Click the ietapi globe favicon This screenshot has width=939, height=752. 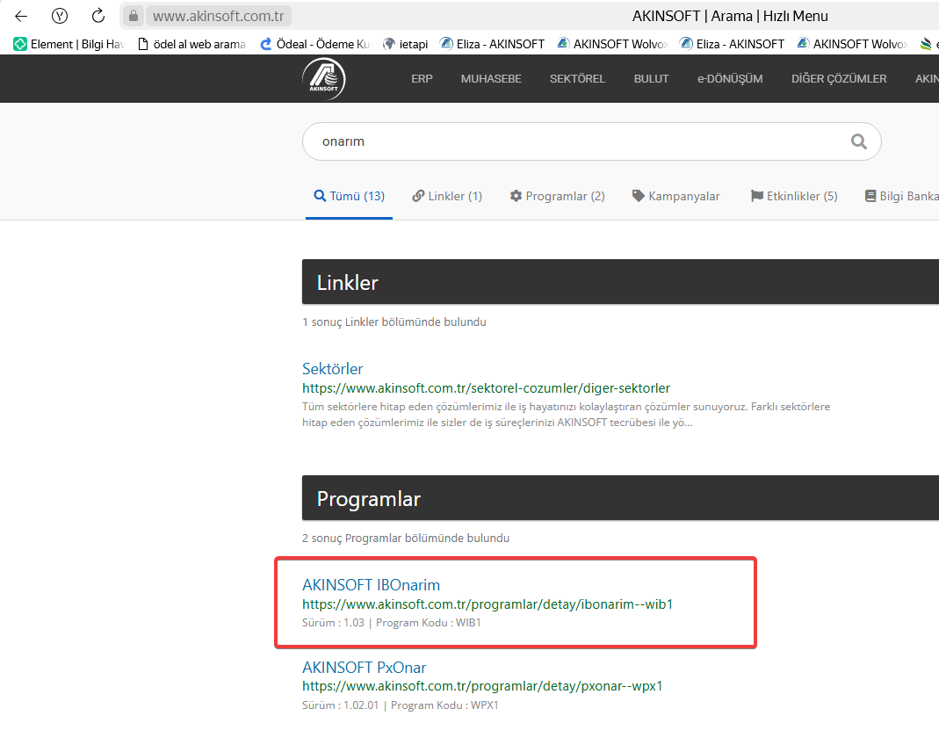click(x=389, y=44)
